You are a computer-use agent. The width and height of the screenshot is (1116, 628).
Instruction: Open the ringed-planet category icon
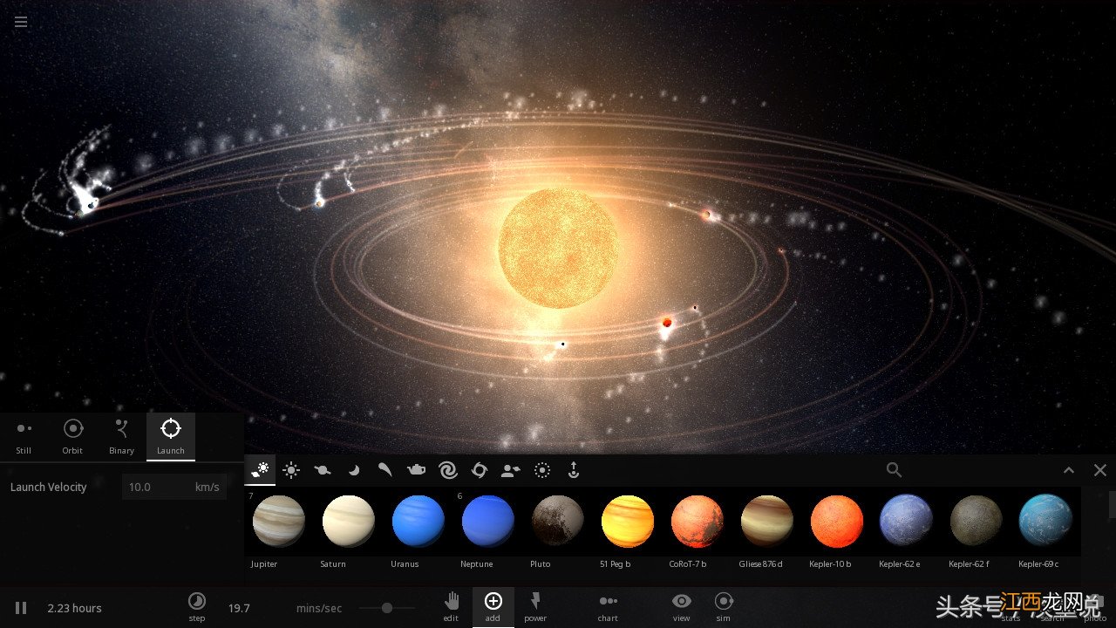323,470
